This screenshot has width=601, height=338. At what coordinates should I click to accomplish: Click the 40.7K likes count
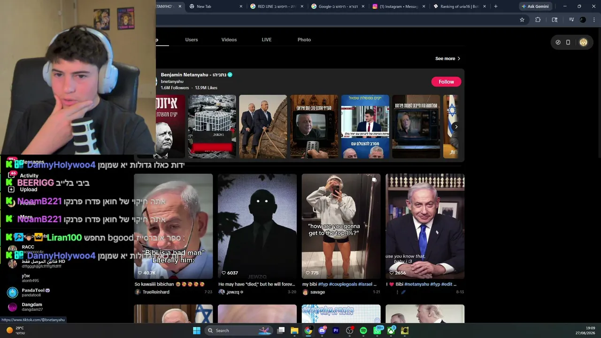(x=146, y=273)
